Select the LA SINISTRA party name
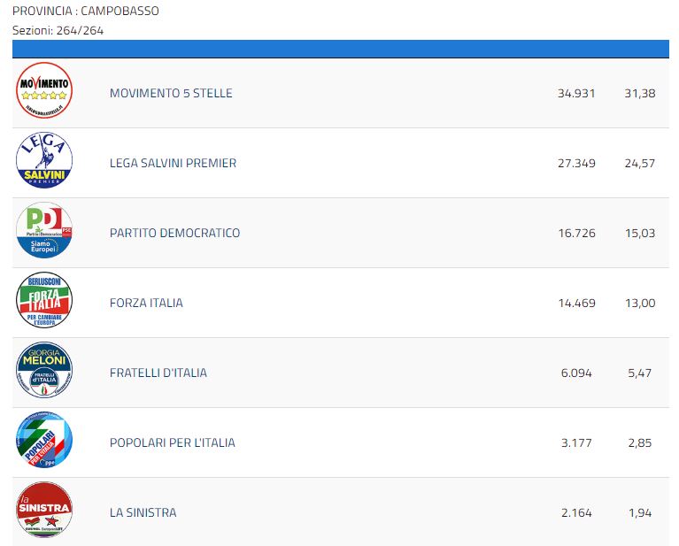The height and width of the screenshot is (546, 679). pos(143,512)
